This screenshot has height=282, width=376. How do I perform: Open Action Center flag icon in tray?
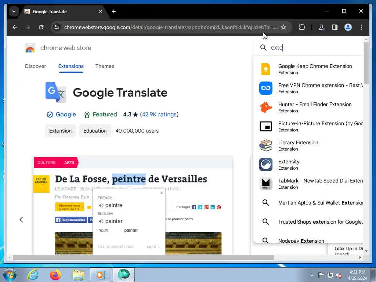pyautogui.click(x=321, y=275)
